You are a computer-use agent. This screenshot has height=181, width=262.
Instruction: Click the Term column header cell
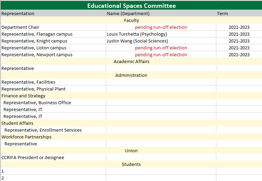222,14
